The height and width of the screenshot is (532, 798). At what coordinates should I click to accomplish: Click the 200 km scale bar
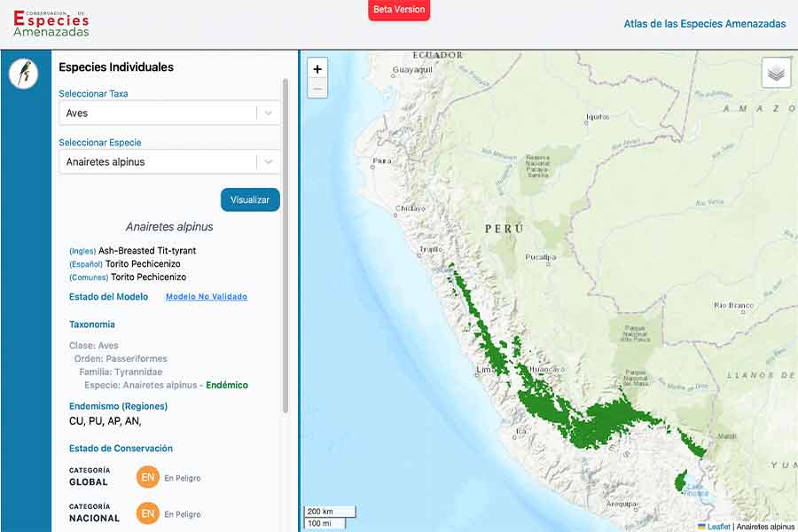click(x=328, y=511)
